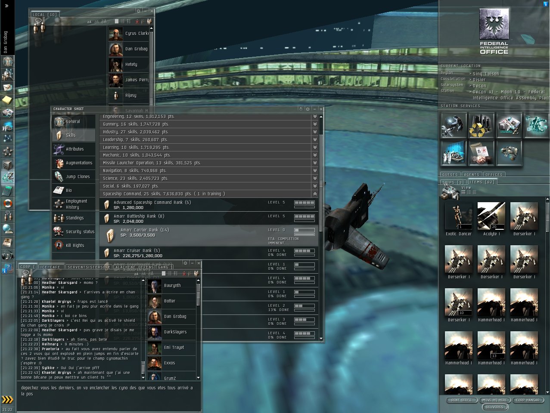Click the Rent Office button
Viewport: 550px width, 413px height.
coord(461,400)
